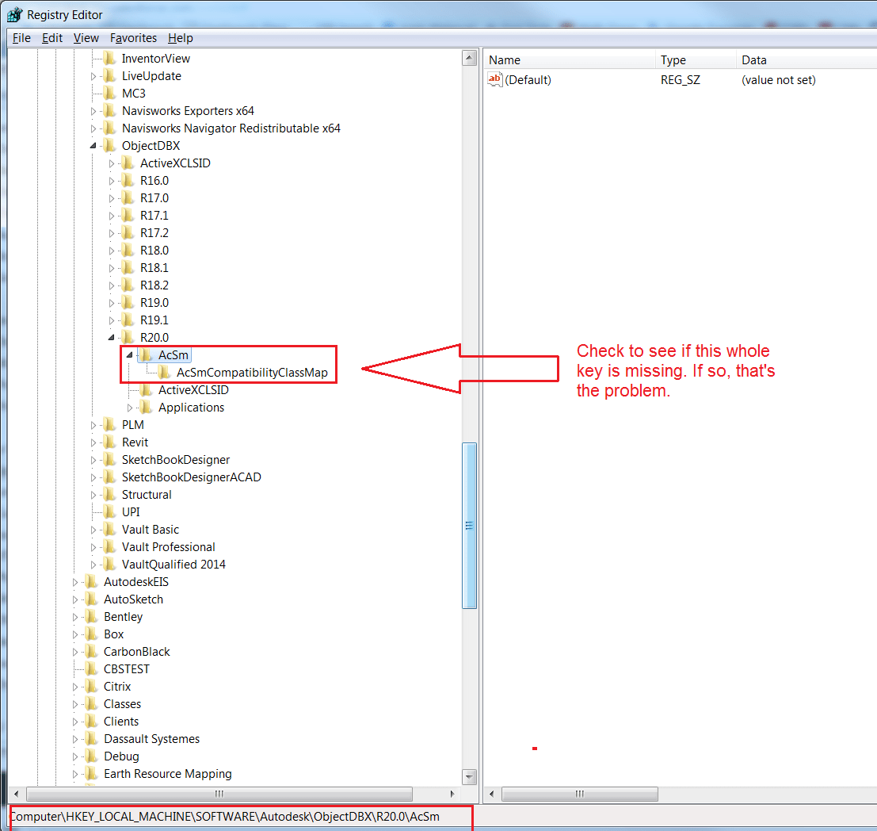The image size is (877, 831).
Task: Click the Registry Editor title bar icon
Action: point(14,14)
